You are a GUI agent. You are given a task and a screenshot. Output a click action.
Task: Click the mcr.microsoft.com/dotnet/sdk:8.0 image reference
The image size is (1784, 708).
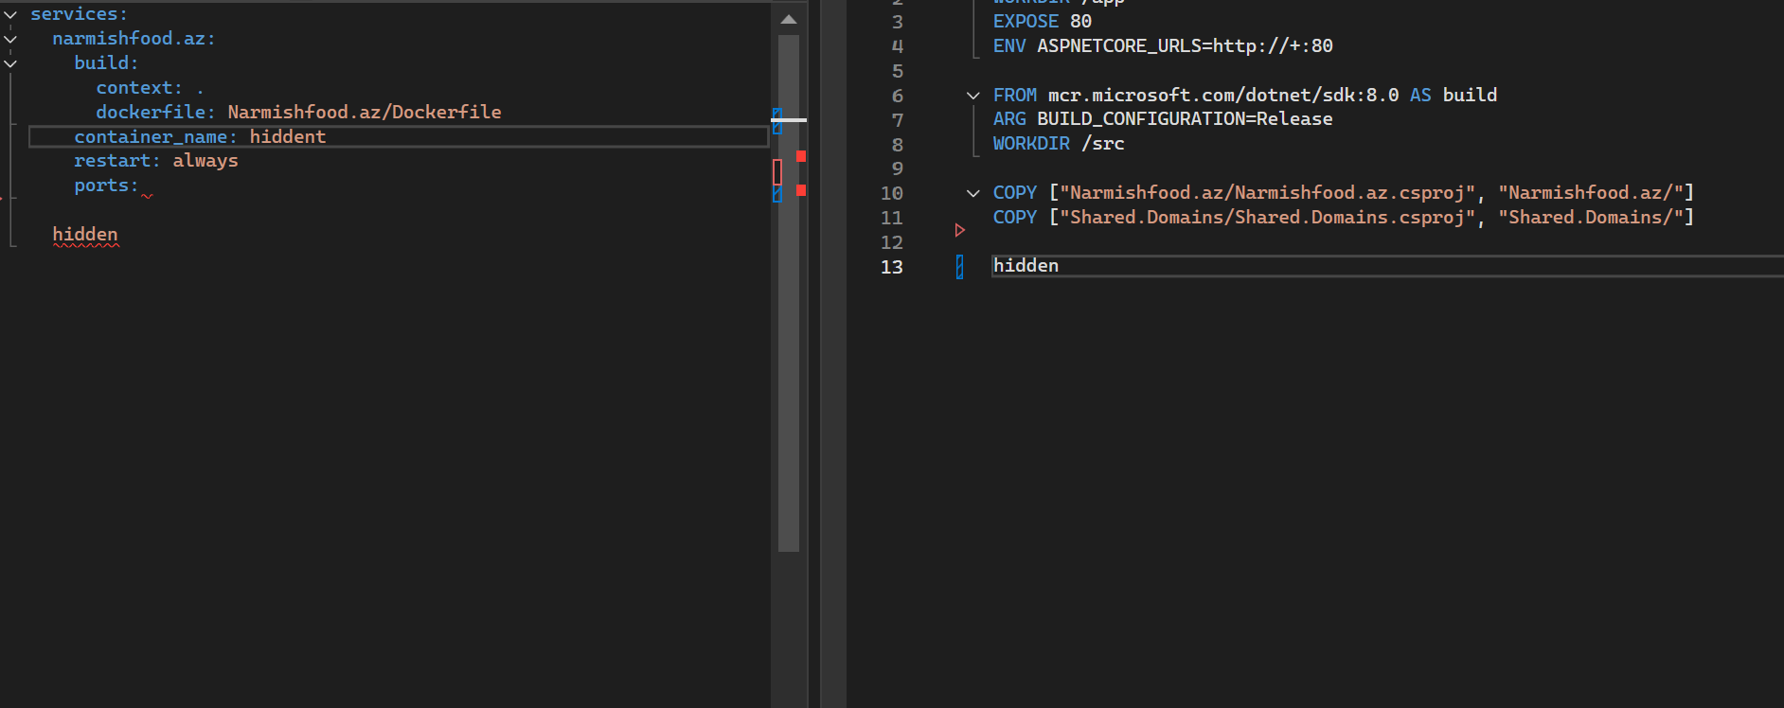(x=1222, y=96)
